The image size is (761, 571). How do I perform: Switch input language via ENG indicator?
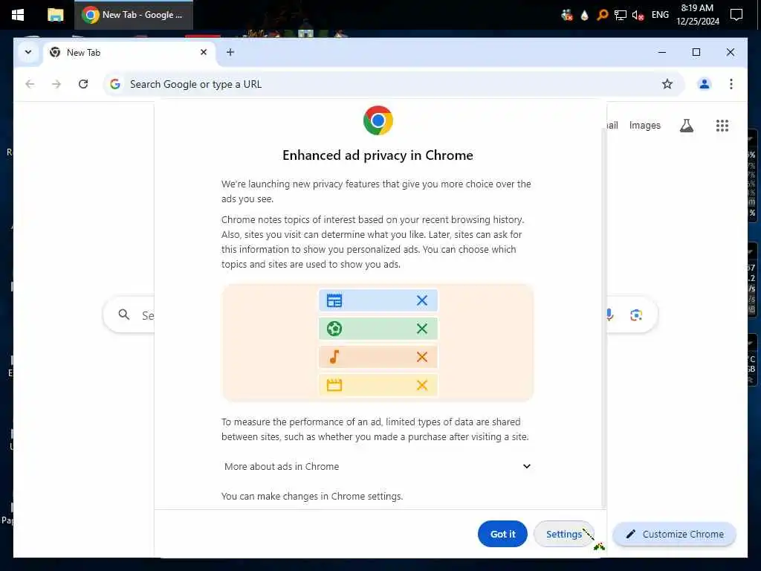pos(660,15)
